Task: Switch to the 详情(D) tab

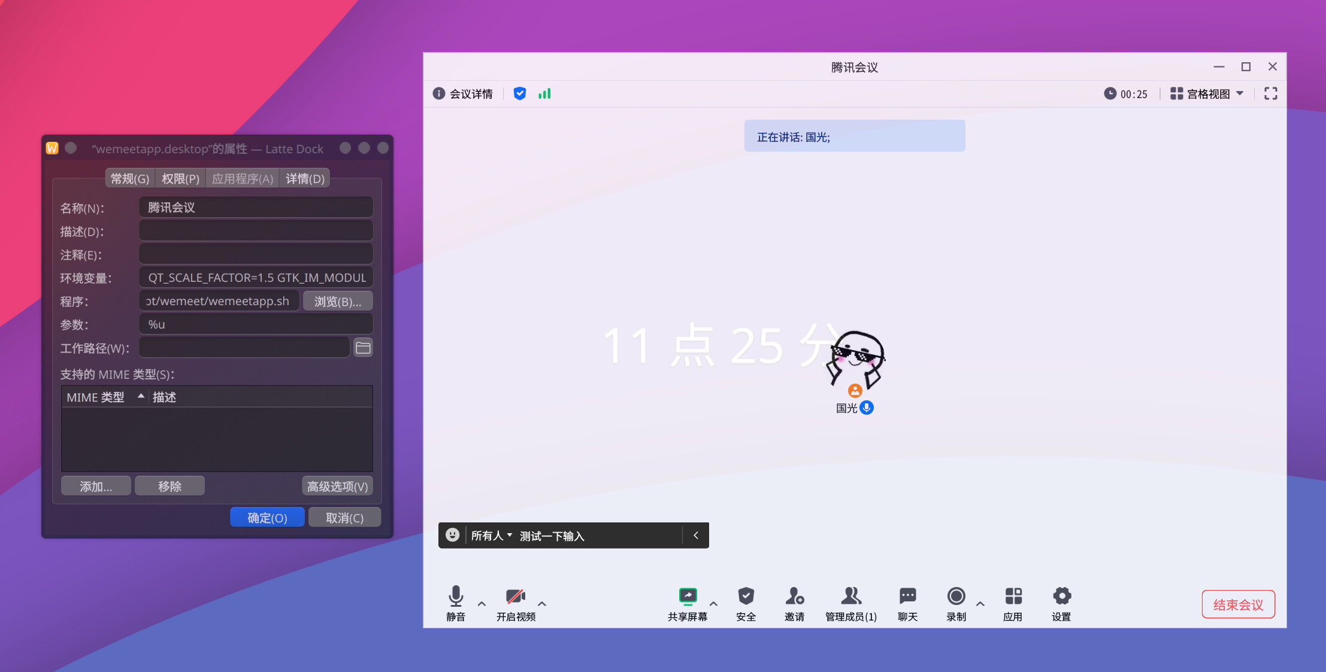Action: [x=305, y=178]
